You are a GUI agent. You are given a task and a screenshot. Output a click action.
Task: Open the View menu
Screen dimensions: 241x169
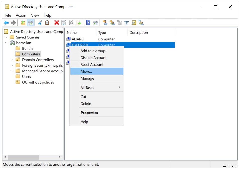(x=35, y=15)
